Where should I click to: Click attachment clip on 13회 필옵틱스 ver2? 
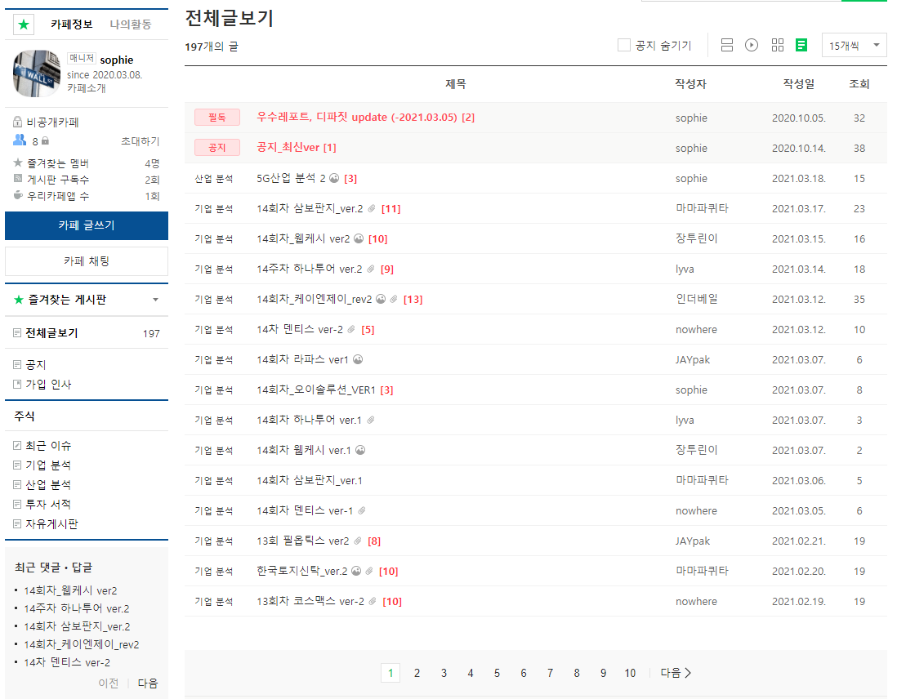point(358,541)
